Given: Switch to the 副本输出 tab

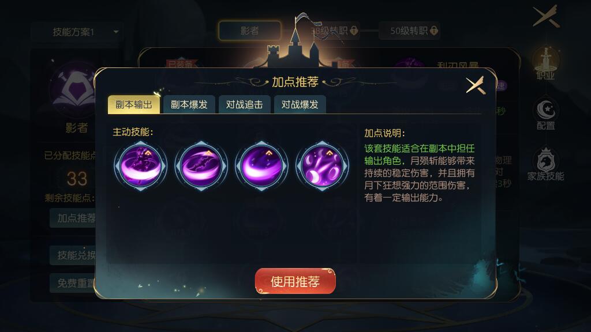Looking at the screenshot, I should (x=134, y=104).
